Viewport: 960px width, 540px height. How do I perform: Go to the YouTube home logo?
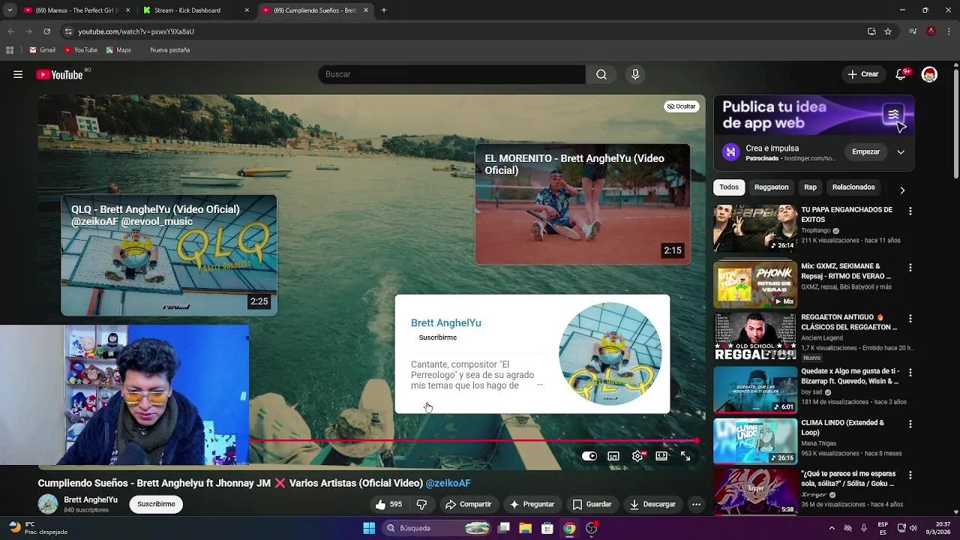pos(59,74)
